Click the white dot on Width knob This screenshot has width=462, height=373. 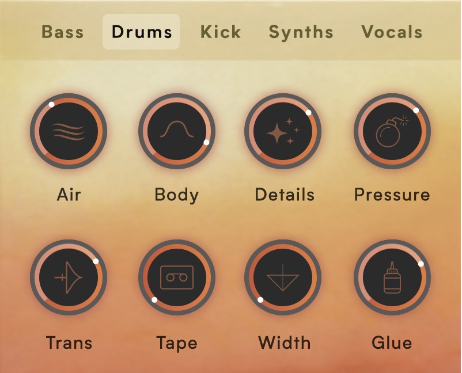tap(260, 300)
